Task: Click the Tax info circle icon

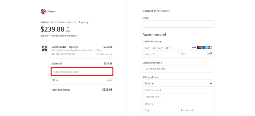Action: click(57, 80)
